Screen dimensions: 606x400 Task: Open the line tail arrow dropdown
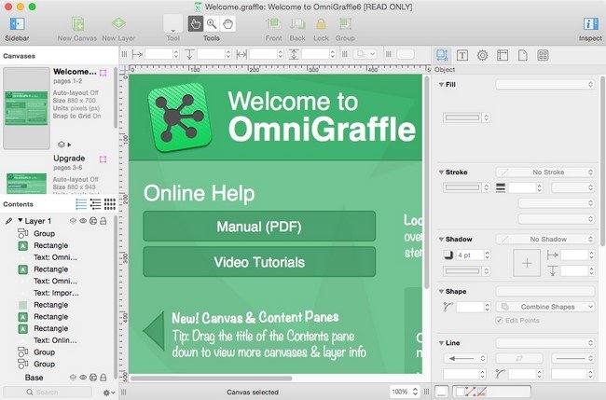pos(465,358)
